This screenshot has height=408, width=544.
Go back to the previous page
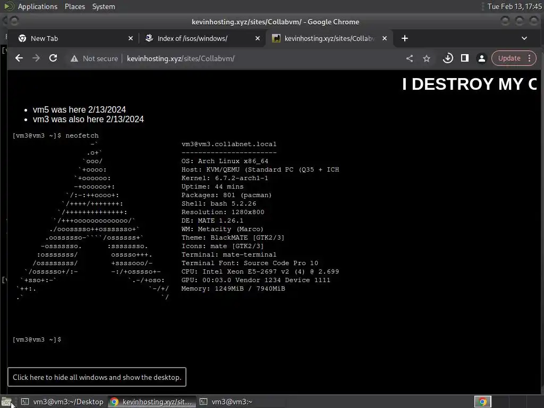(x=19, y=58)
